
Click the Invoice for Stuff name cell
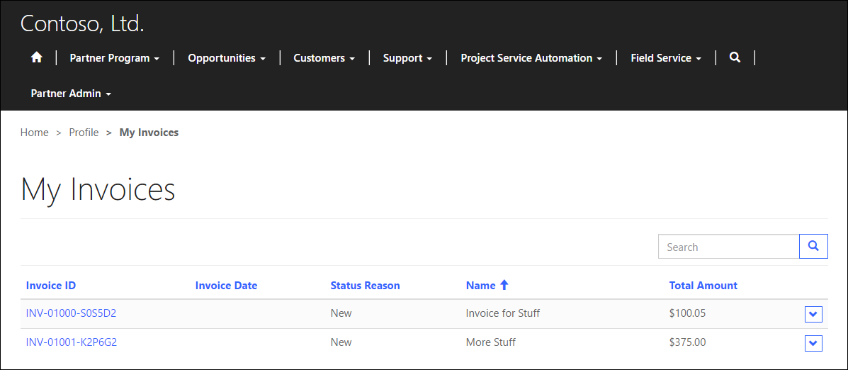coord(503,313)
